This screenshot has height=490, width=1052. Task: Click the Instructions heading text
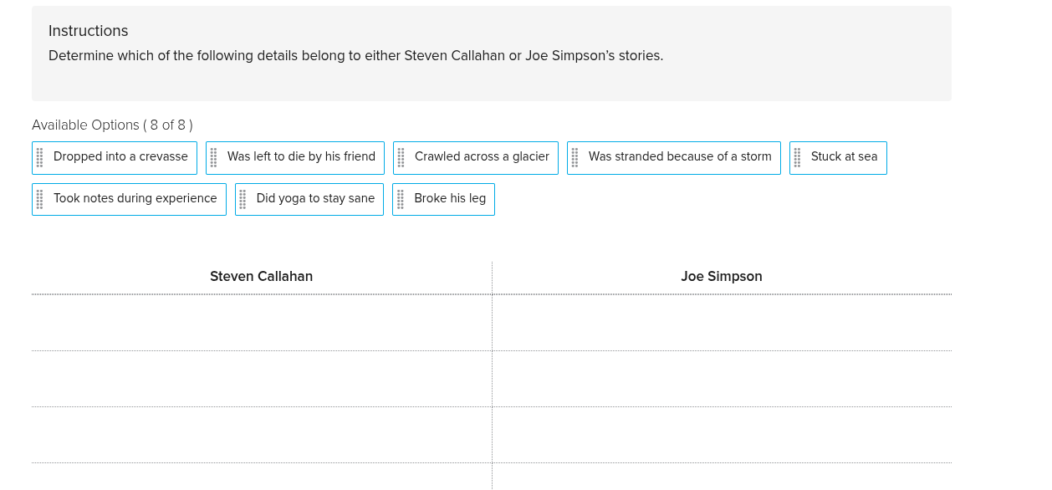(x=88, y=31)
